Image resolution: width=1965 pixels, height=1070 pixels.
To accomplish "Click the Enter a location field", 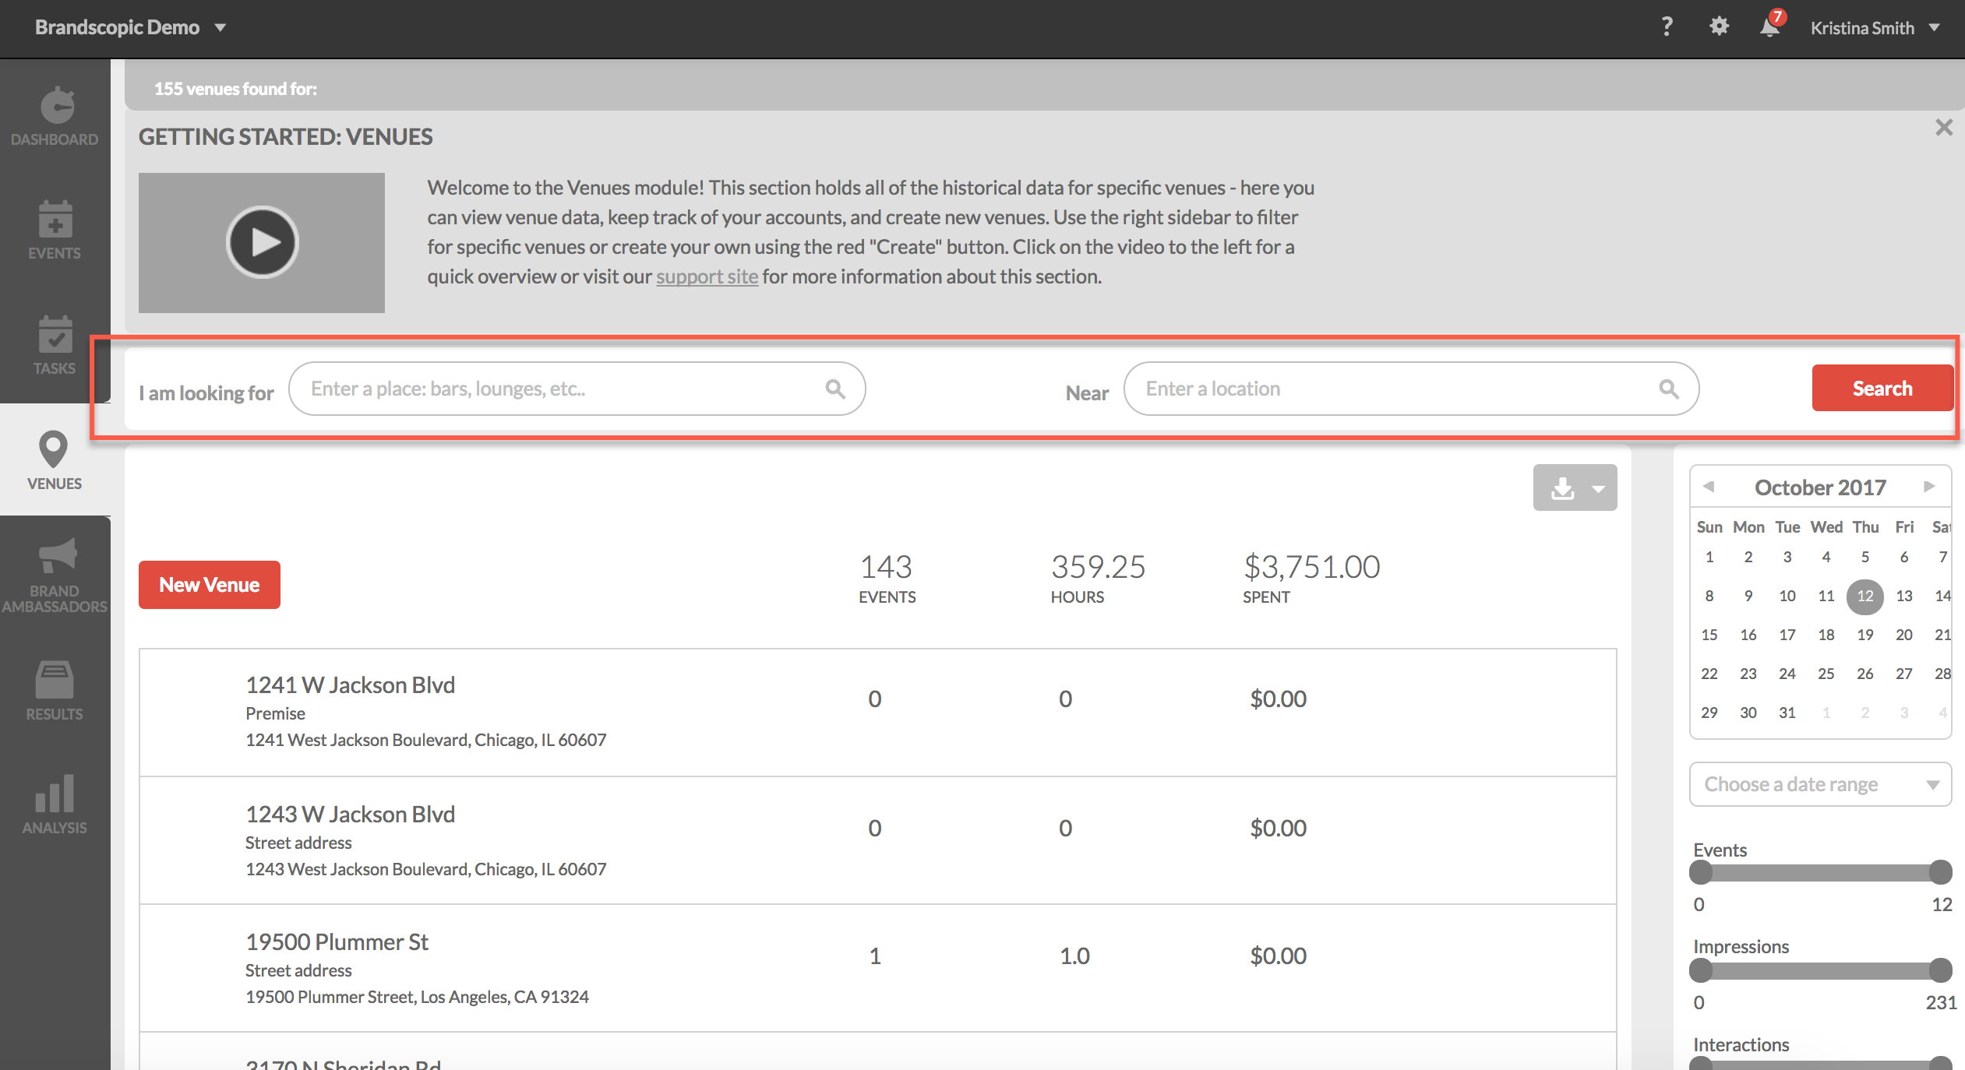I will 1411,389.
